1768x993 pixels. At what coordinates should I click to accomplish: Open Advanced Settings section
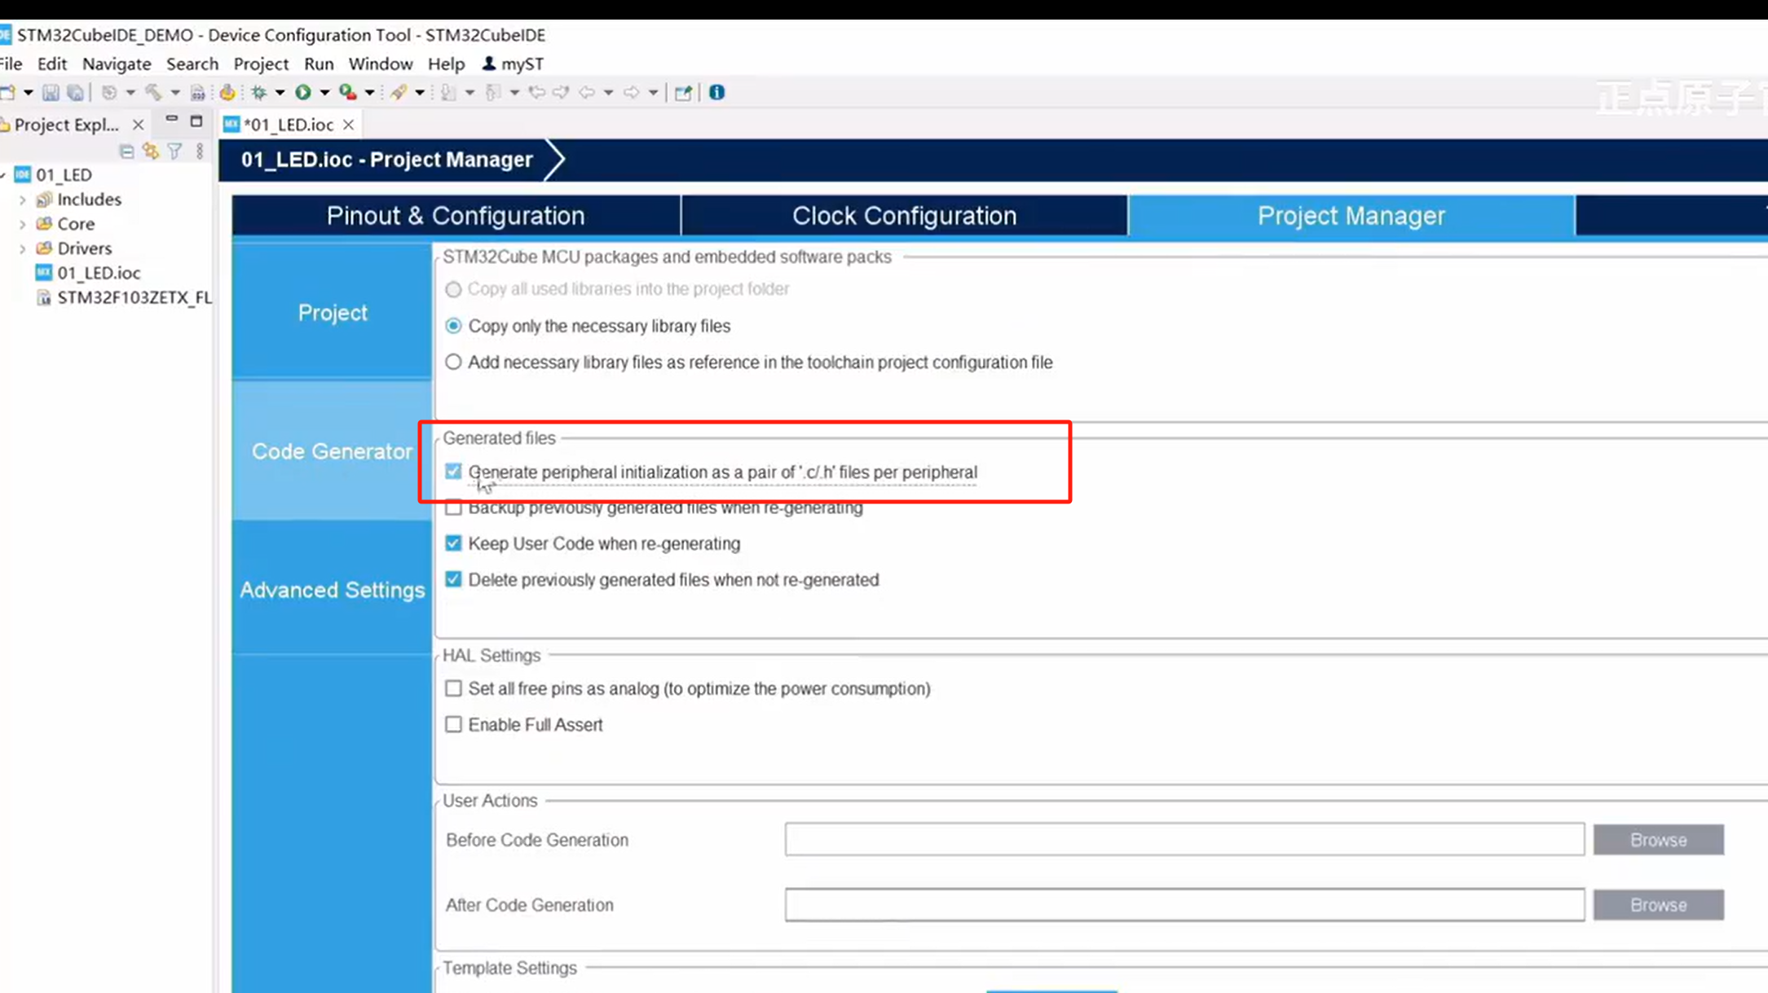pyautogui.click(x=332, y=590)
